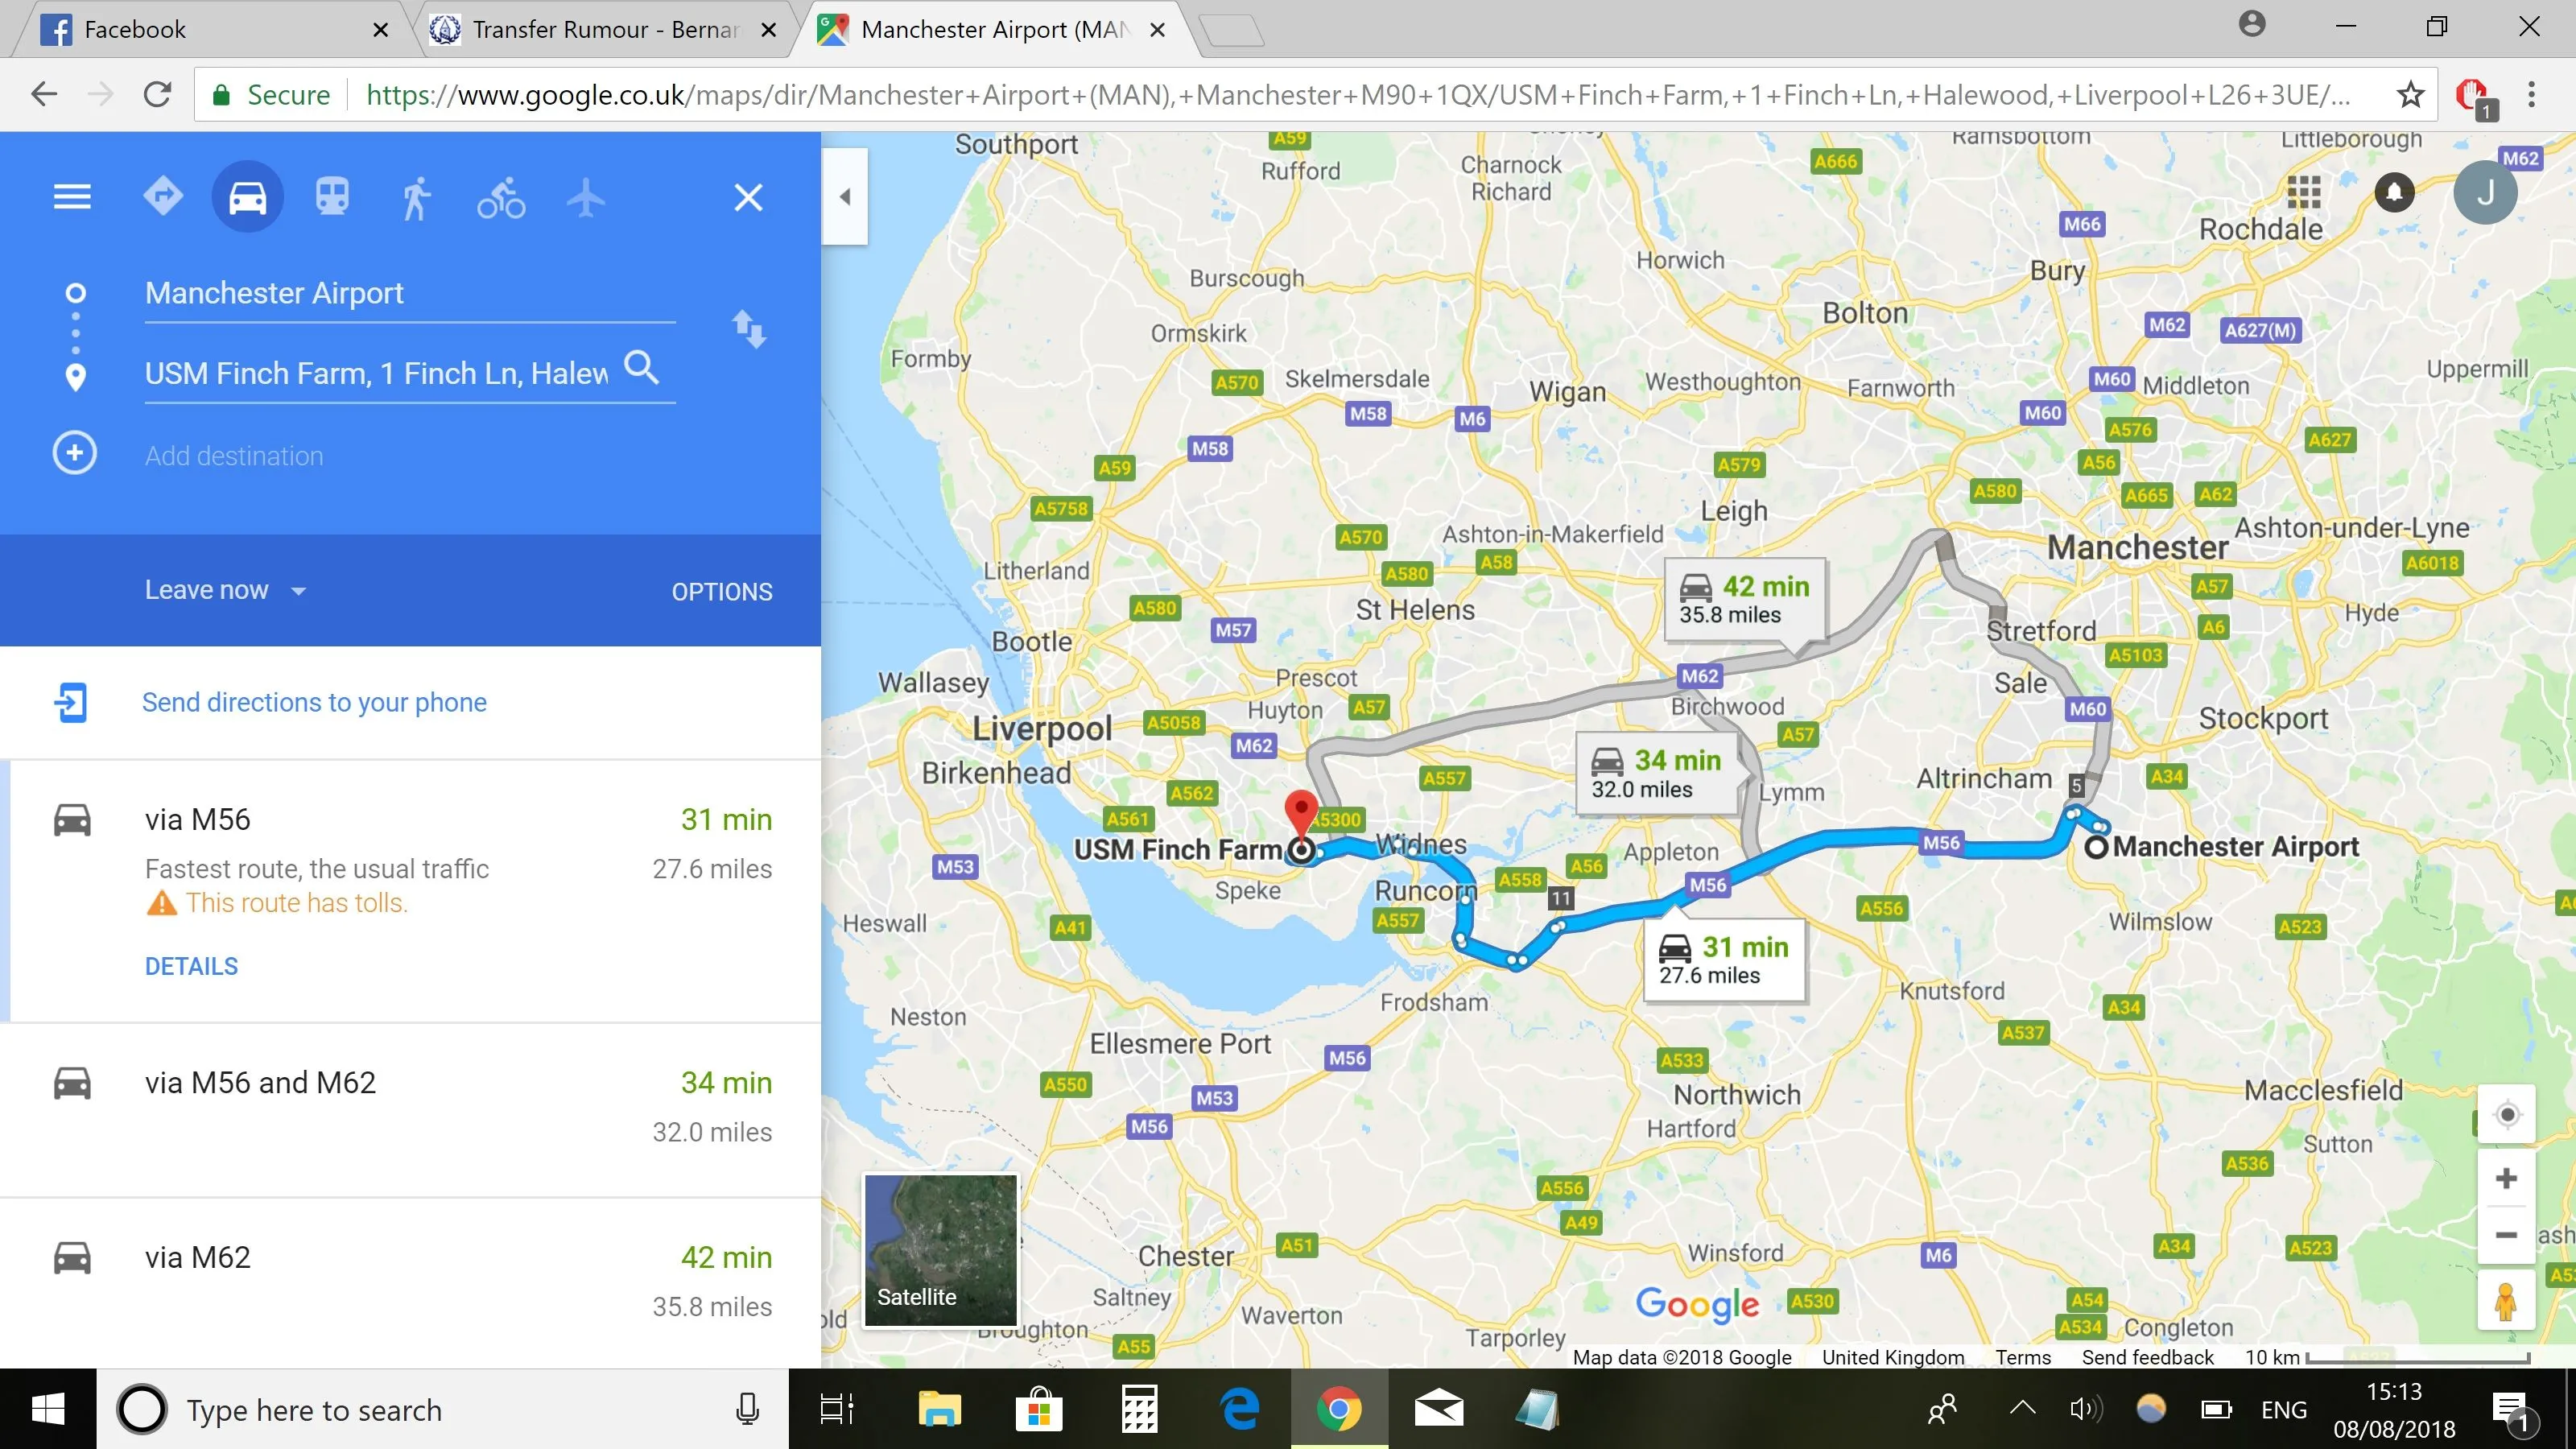
Task: Open the Google Maps hamburger menu
Action: (72, 197)
